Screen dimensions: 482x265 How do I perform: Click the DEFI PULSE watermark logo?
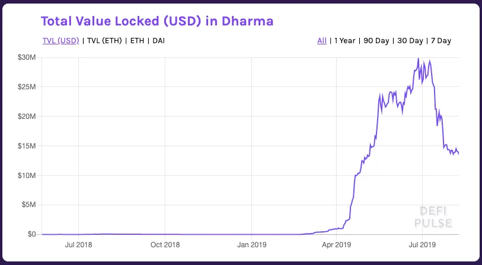coord(433,217)
